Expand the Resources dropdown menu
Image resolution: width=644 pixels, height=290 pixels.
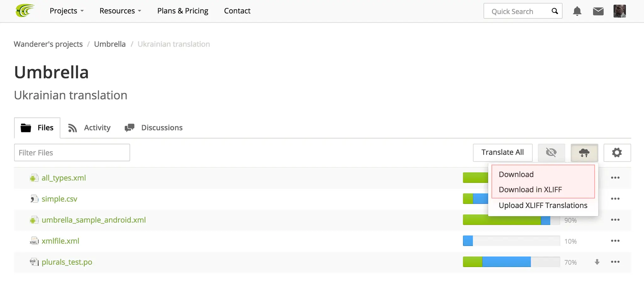click(120, 11)
